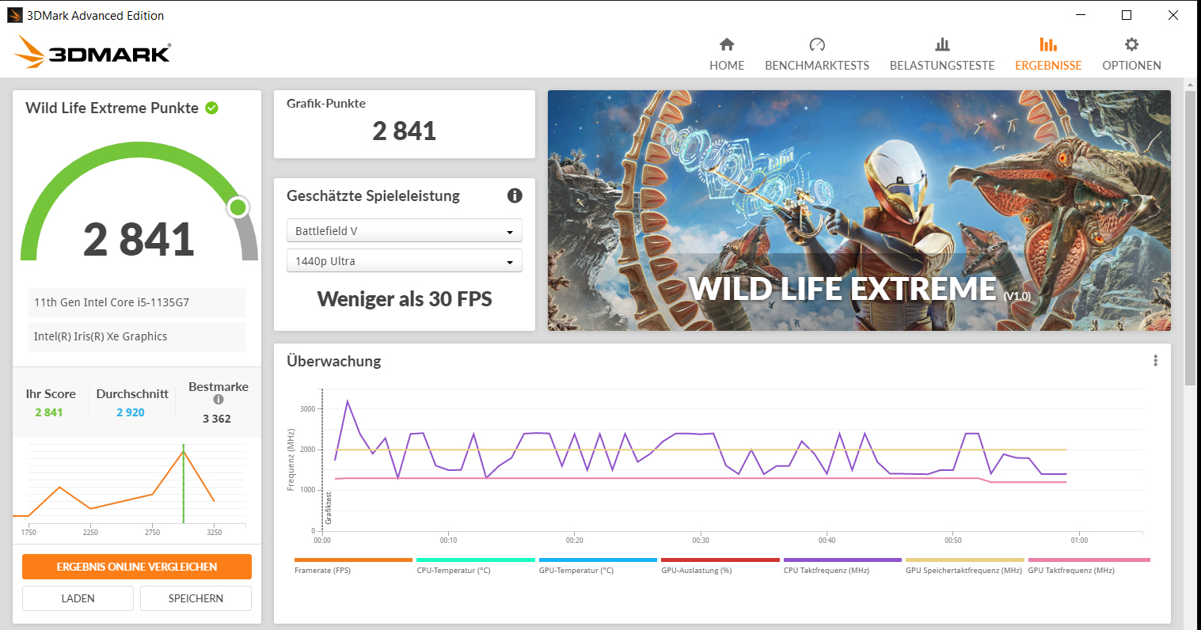Image resolution: width=1201 pixels, height=630 pixels.
Task: Click the green validation checkmark icon
Action: pyautogui.click(x=211, y=108)
